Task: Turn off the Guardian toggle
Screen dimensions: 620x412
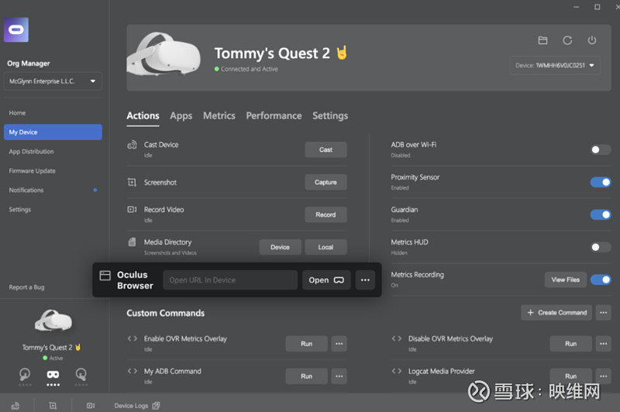Action: pyautogui.click(x=601, y=215)
